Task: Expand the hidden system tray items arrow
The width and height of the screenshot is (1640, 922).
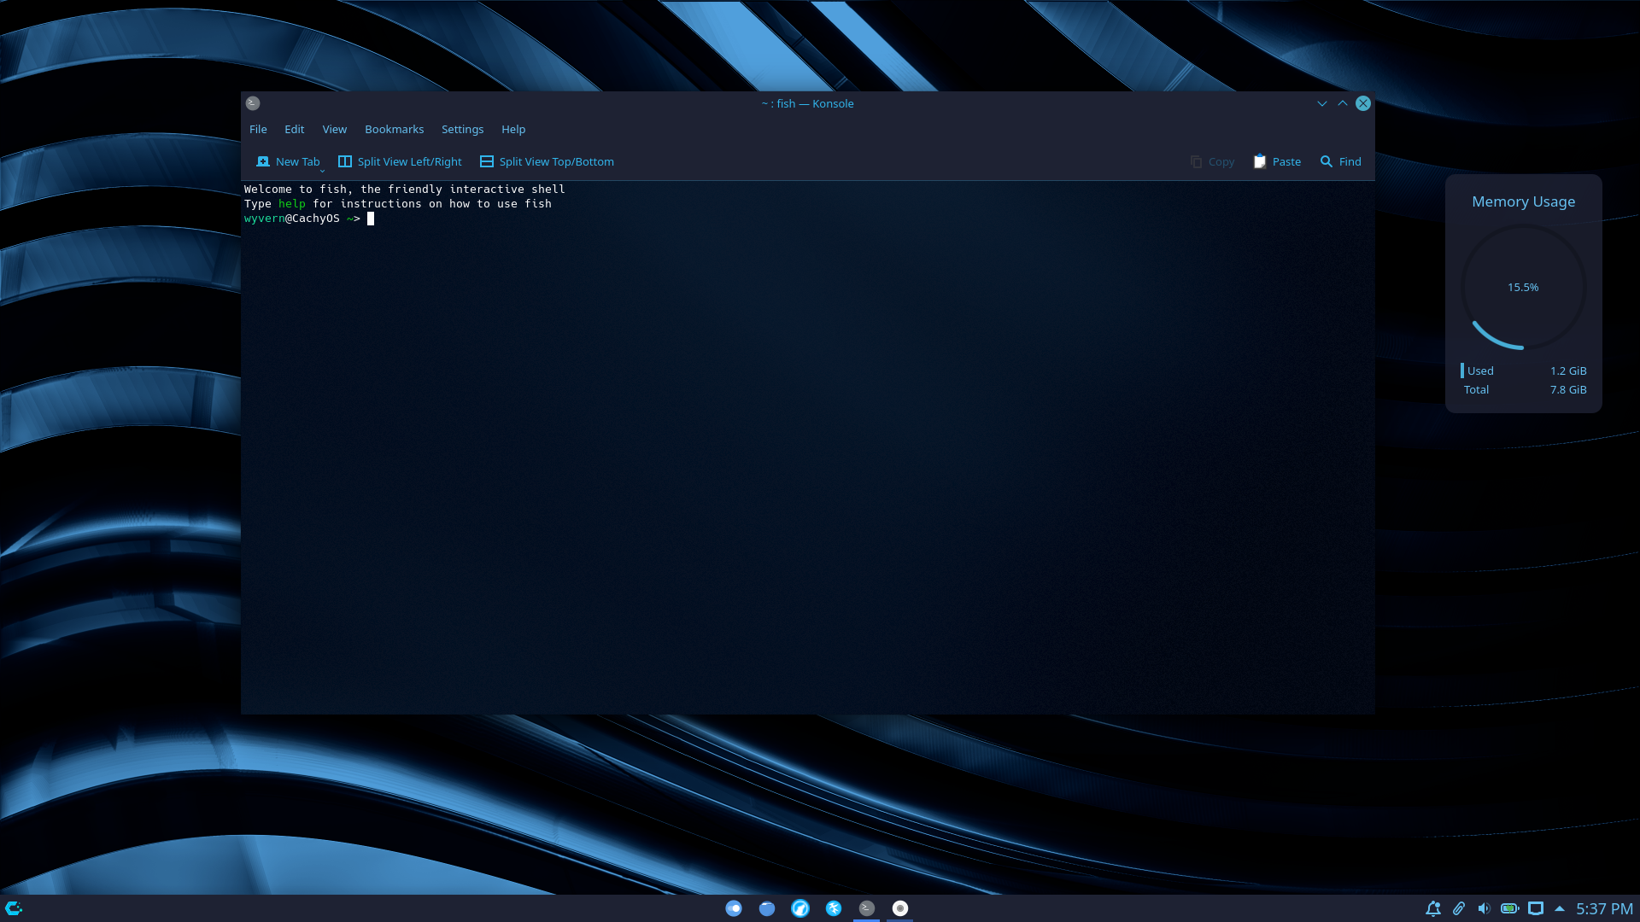Action: [x=1561, y=908]
